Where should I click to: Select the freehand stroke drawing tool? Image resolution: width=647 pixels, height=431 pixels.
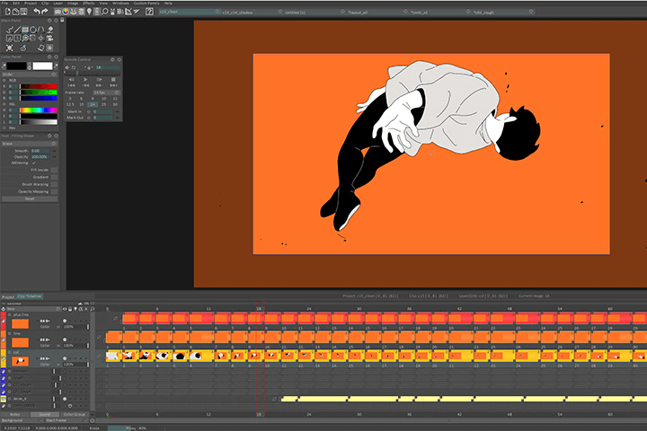[10, 30]
